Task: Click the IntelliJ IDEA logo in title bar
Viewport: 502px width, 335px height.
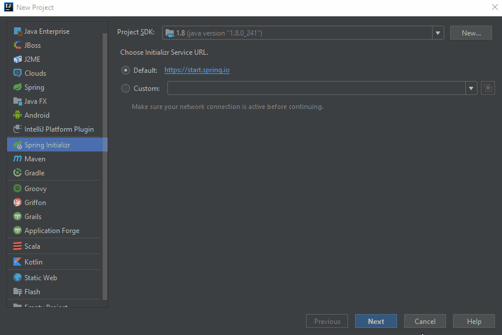Action: (x=9, y=7)
